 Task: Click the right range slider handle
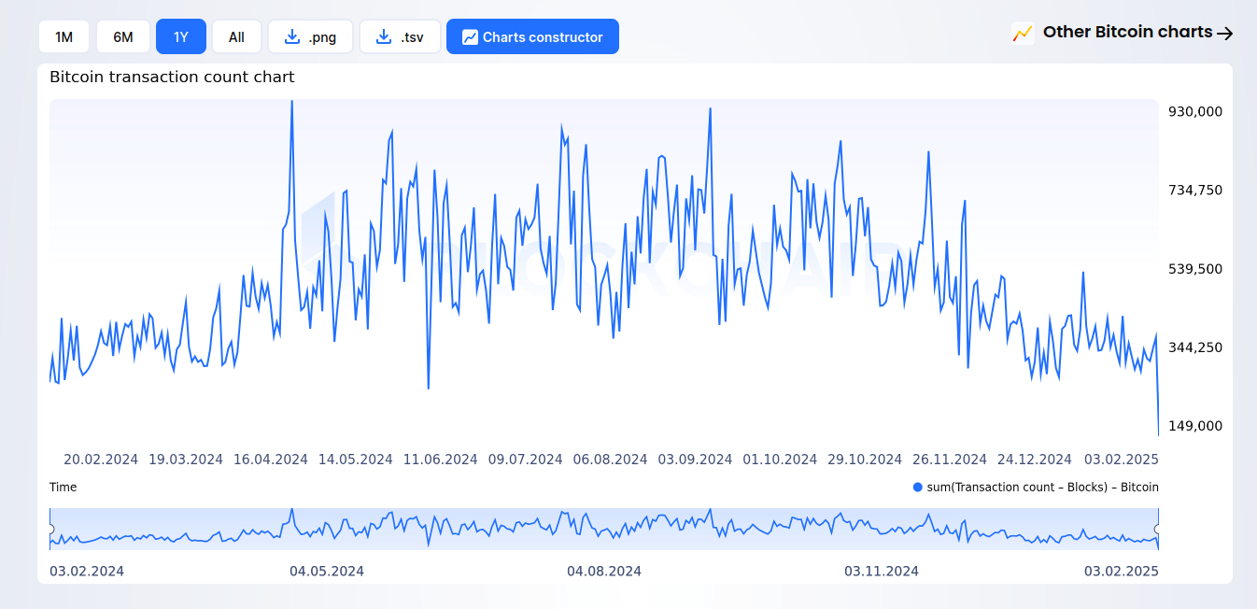tap(1158, 530)
